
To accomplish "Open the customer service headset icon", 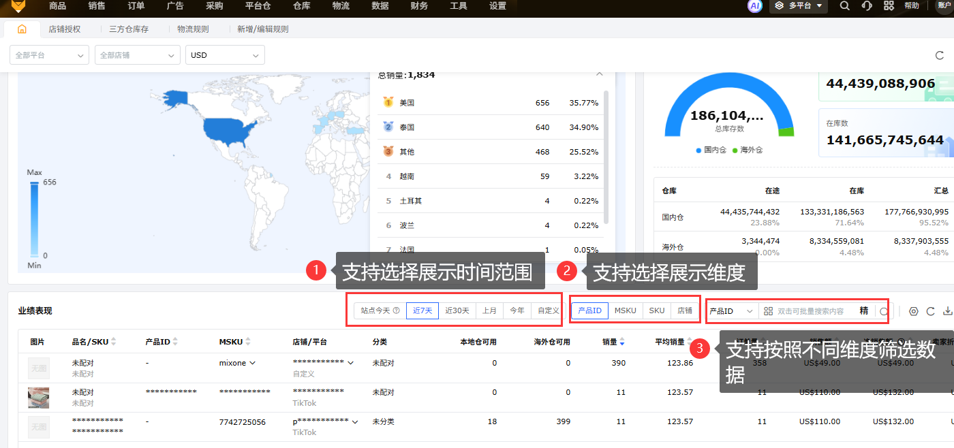I will 866,6.
